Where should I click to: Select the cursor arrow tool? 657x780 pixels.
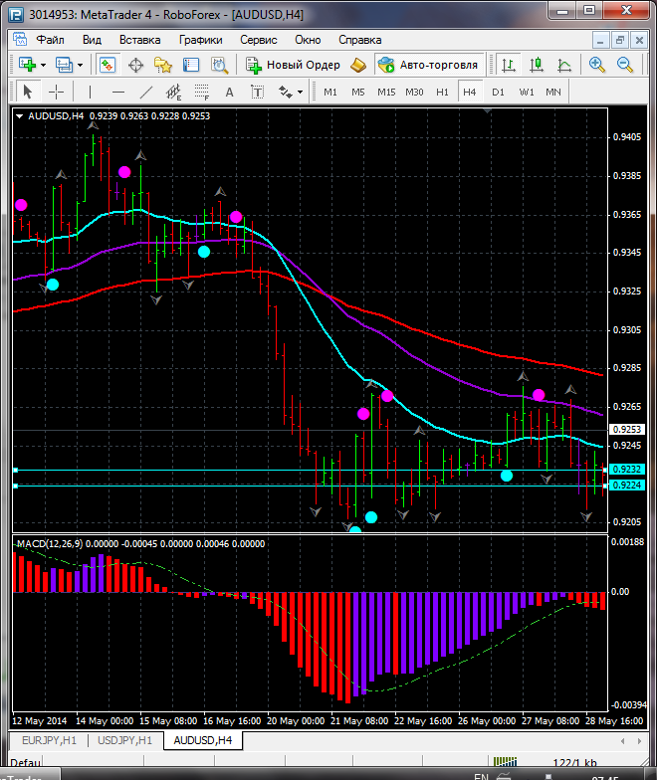pos(28,92)
